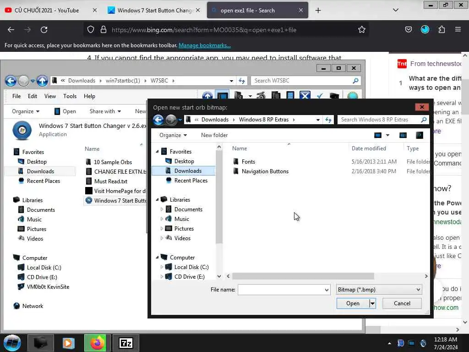Viewport: 469px width, 352px height.
Task: Show hidden system tray icons arrow
Action: (389, 343)
